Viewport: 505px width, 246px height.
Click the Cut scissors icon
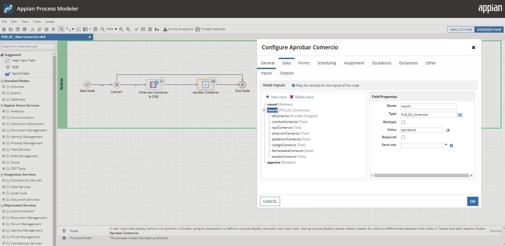pyautogui.click(x=33, y=29)
